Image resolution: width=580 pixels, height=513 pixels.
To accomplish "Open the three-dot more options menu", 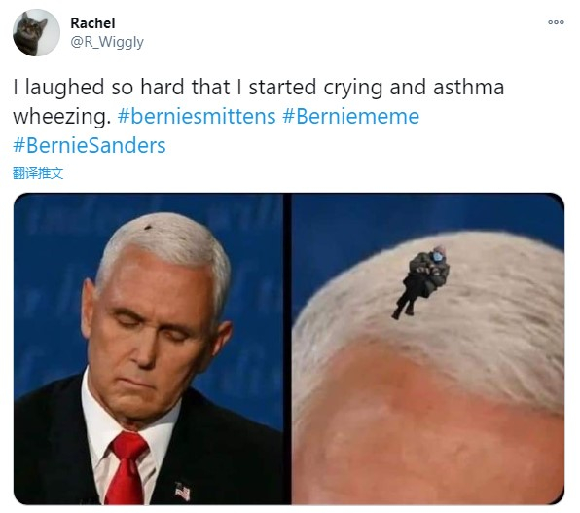I will tap(556, 22).
